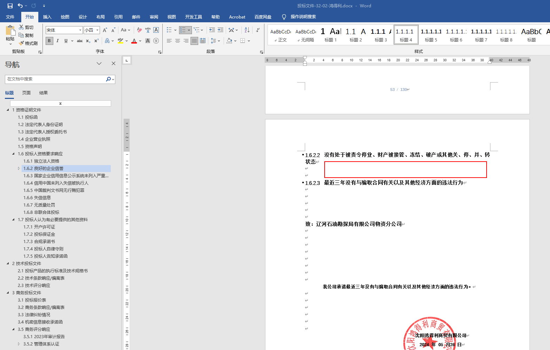
Task: Toggle the numbered list button
Action: click(x=183, y=30)
